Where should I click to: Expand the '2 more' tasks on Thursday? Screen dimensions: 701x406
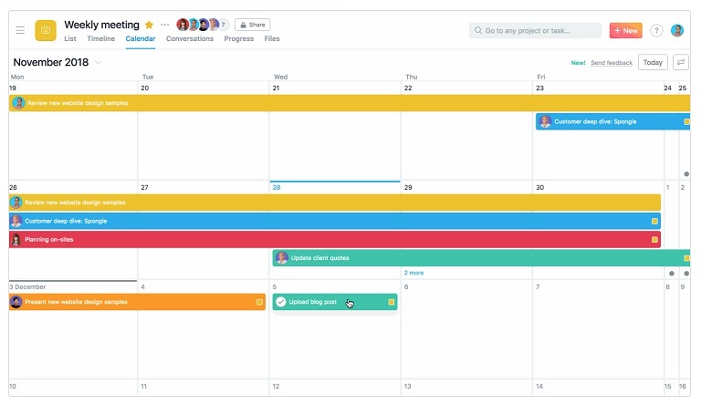click(x=414, y=273)
